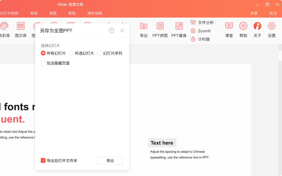Open the 审阅 review tab
The width and height of the screenshot is (282, 176).
point(33,13)
